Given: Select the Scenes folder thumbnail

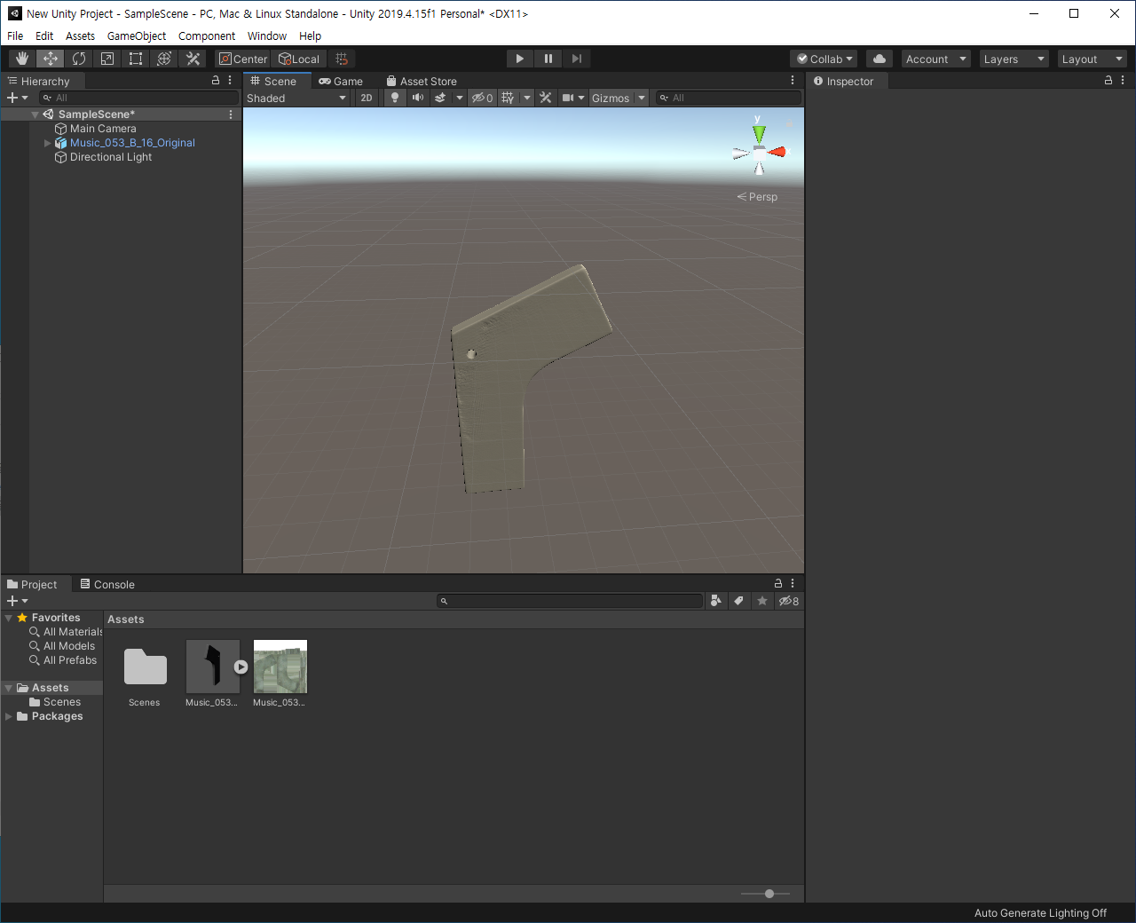Looking at the screenshot, I should point(145,667).
